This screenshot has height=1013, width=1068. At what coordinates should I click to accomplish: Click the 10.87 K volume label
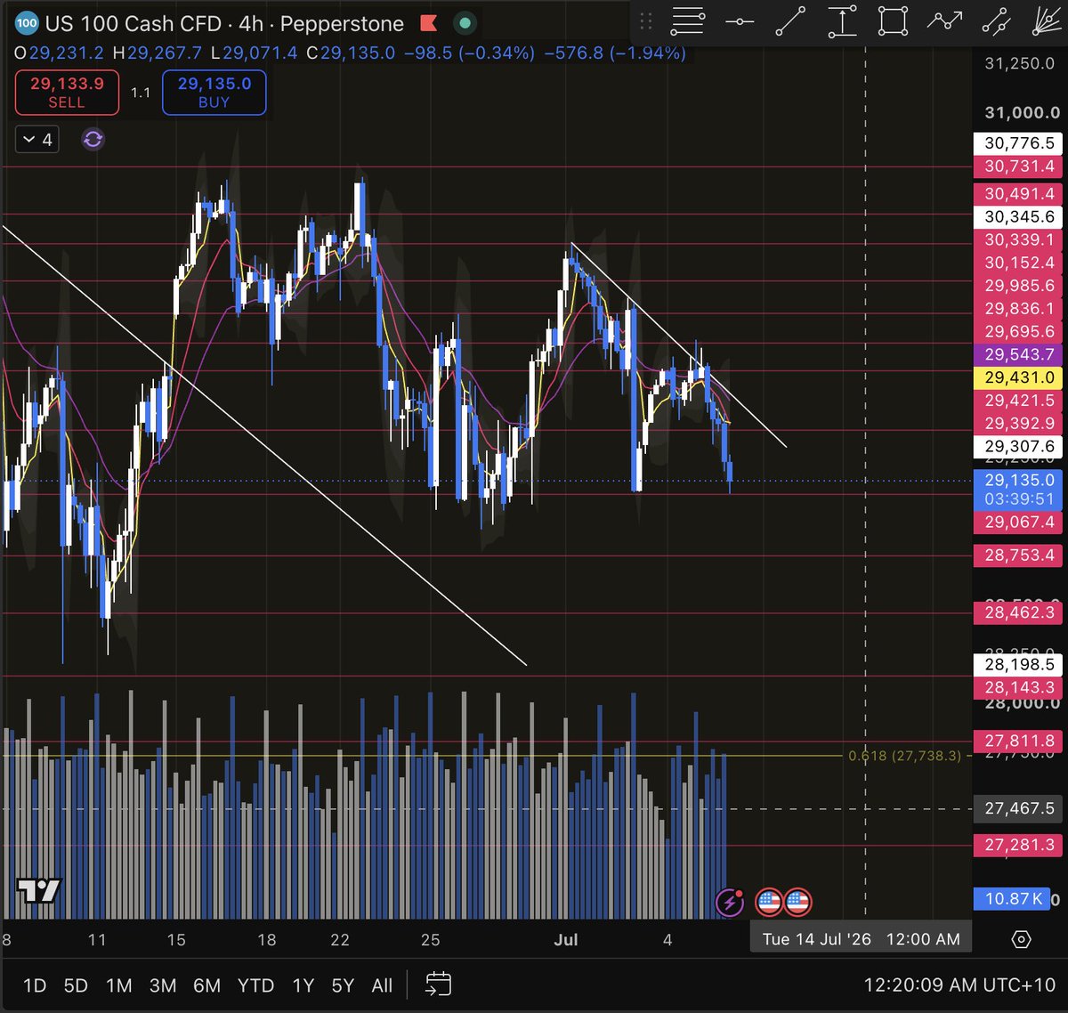coord(1014,898)
